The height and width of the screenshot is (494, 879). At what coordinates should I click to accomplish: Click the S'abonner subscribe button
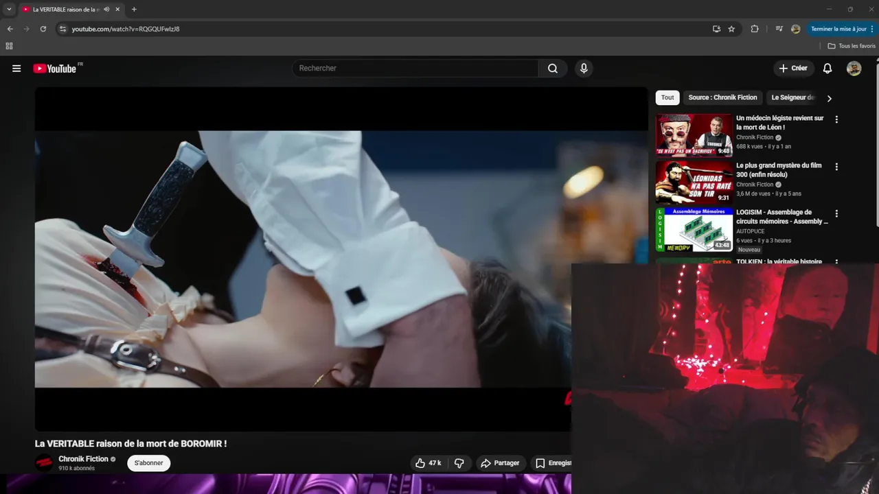(148, 463)
